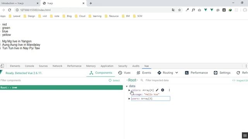The image size is (248, 139).
Task: Open the Vue devtools Performance tab
Action: 196,73
